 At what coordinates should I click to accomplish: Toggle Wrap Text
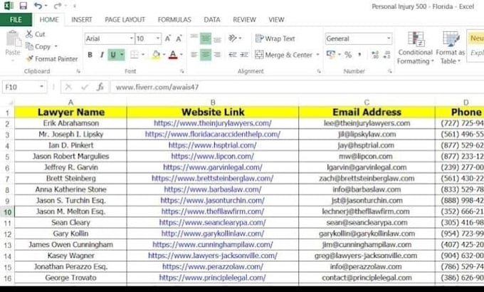click(x=275, y=38)
